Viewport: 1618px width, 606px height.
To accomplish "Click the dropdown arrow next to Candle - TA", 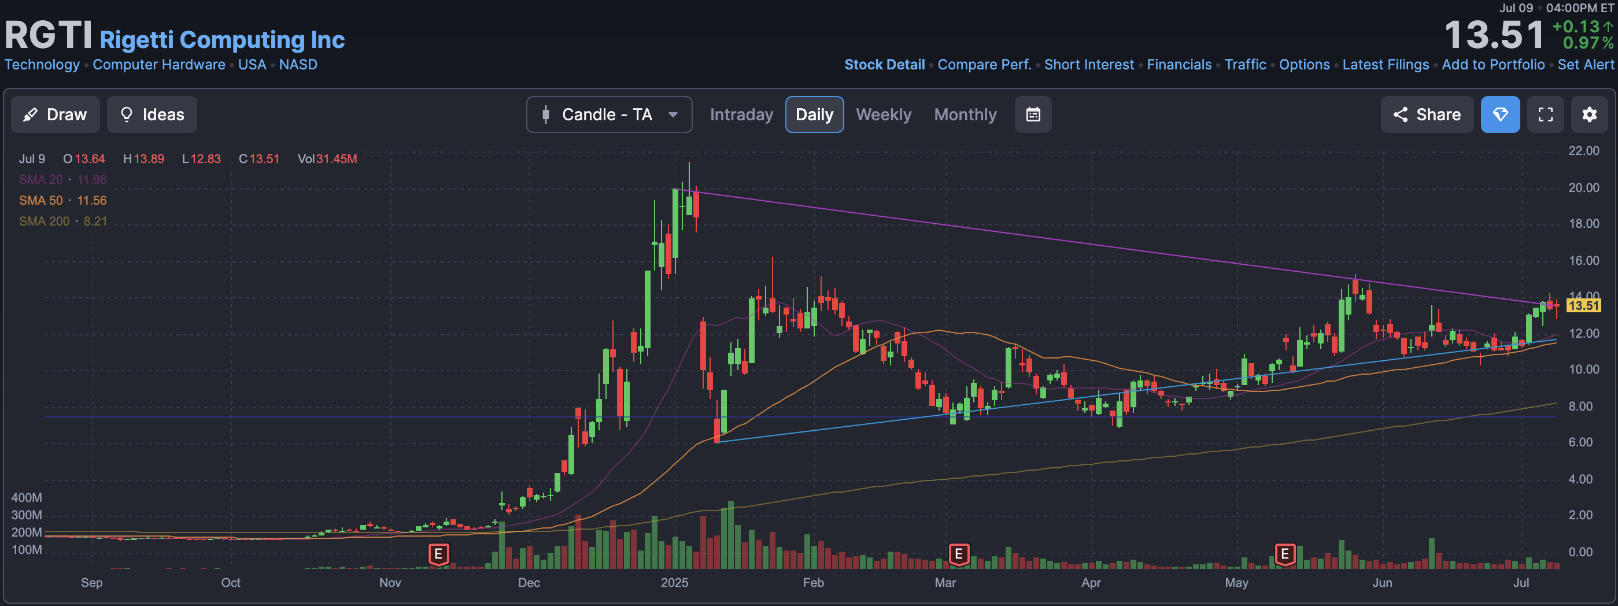I will click(x=673, y=115).
